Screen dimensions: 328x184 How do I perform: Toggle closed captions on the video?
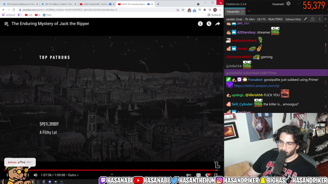[x=198, y=175]
